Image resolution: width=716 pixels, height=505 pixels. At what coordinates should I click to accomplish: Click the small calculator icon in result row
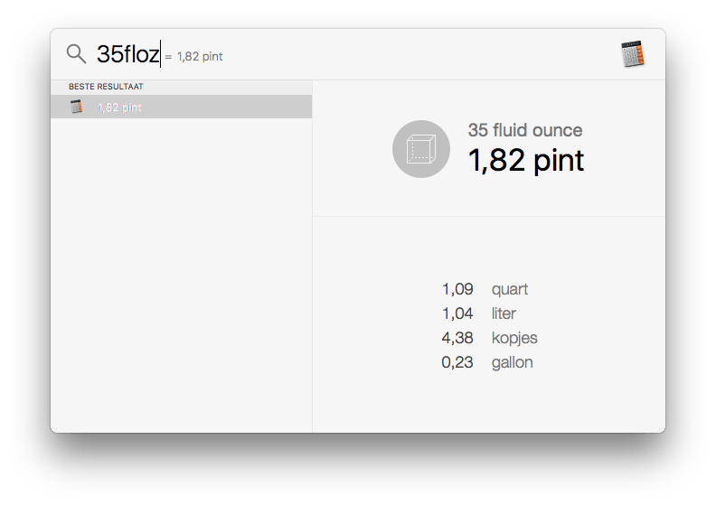[x=77, y=107]
